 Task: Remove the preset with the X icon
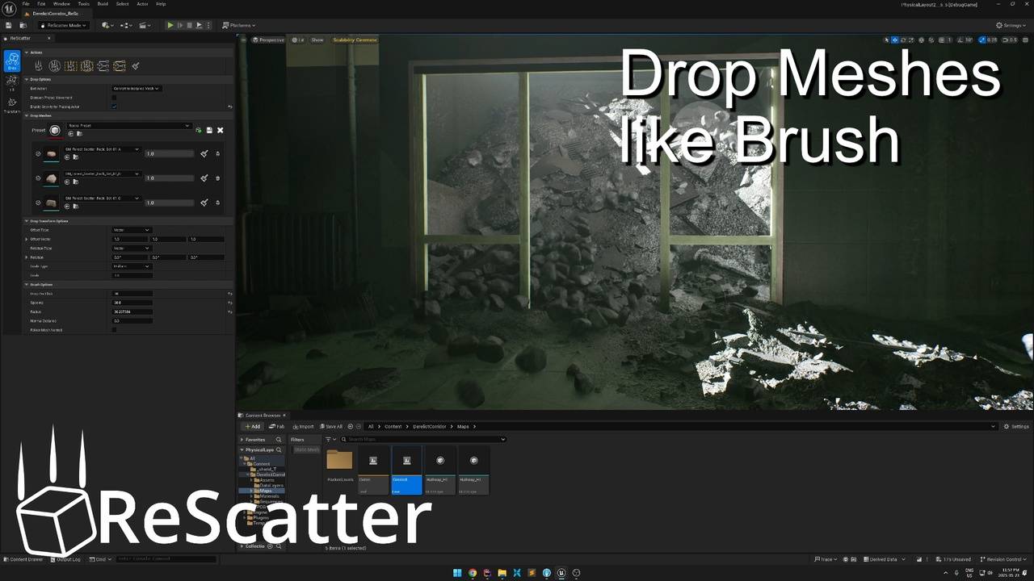tap(220, 130)
